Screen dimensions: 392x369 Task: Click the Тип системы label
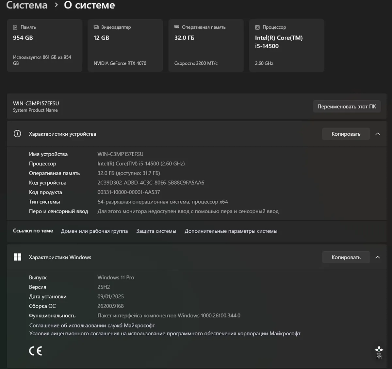tap(44, 202)
